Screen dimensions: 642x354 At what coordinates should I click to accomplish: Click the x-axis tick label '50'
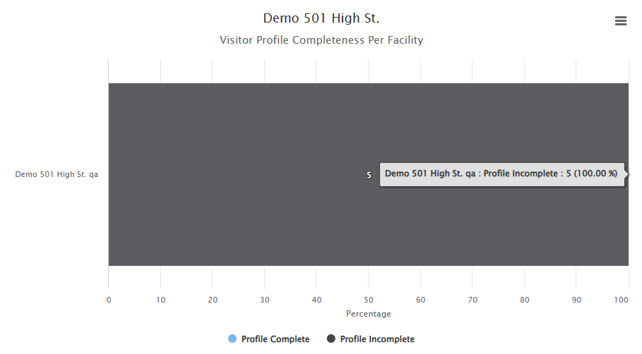tap(369, 300)
